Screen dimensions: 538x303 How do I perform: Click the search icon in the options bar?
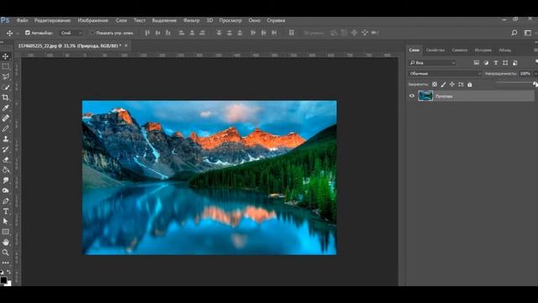[514, 33]
